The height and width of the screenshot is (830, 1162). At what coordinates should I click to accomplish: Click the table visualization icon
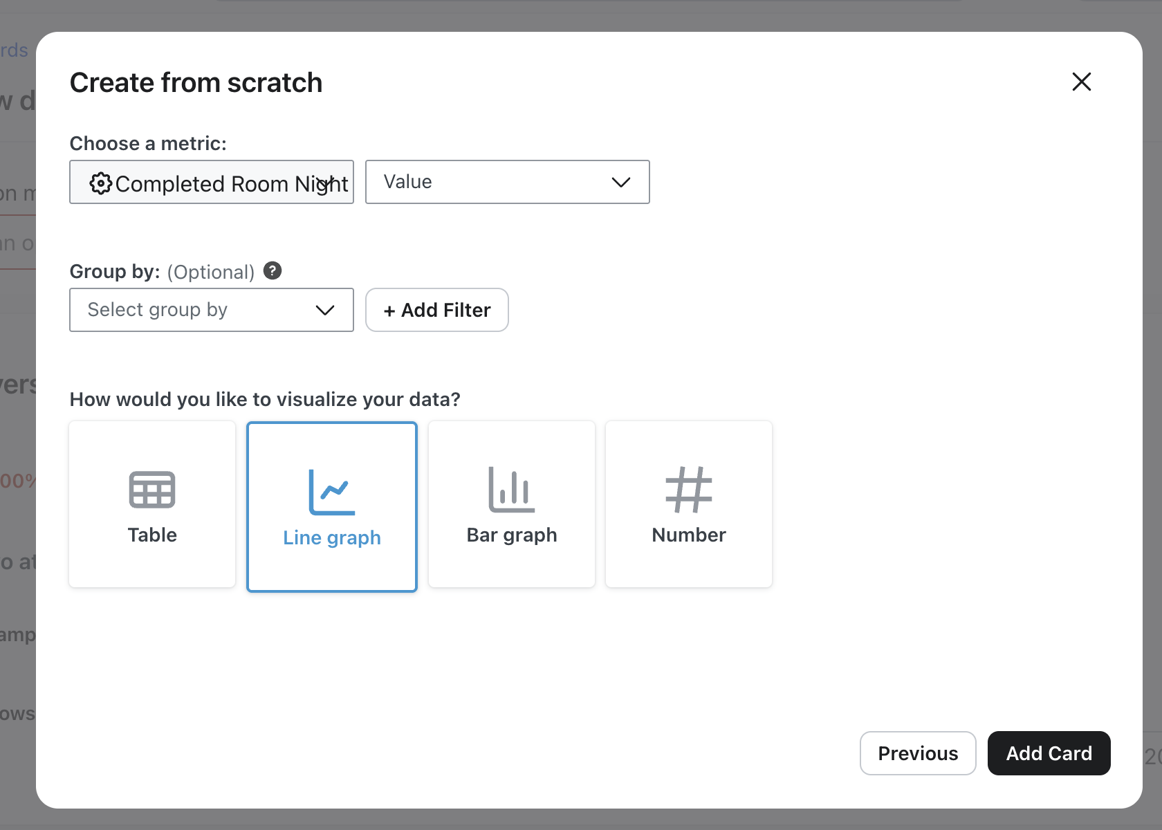tap(152, 490)
